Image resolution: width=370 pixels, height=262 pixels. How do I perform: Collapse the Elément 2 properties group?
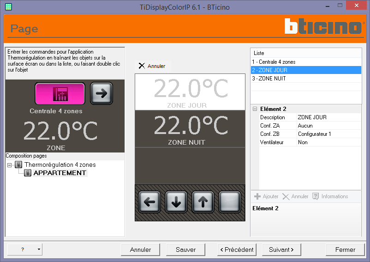255,109
